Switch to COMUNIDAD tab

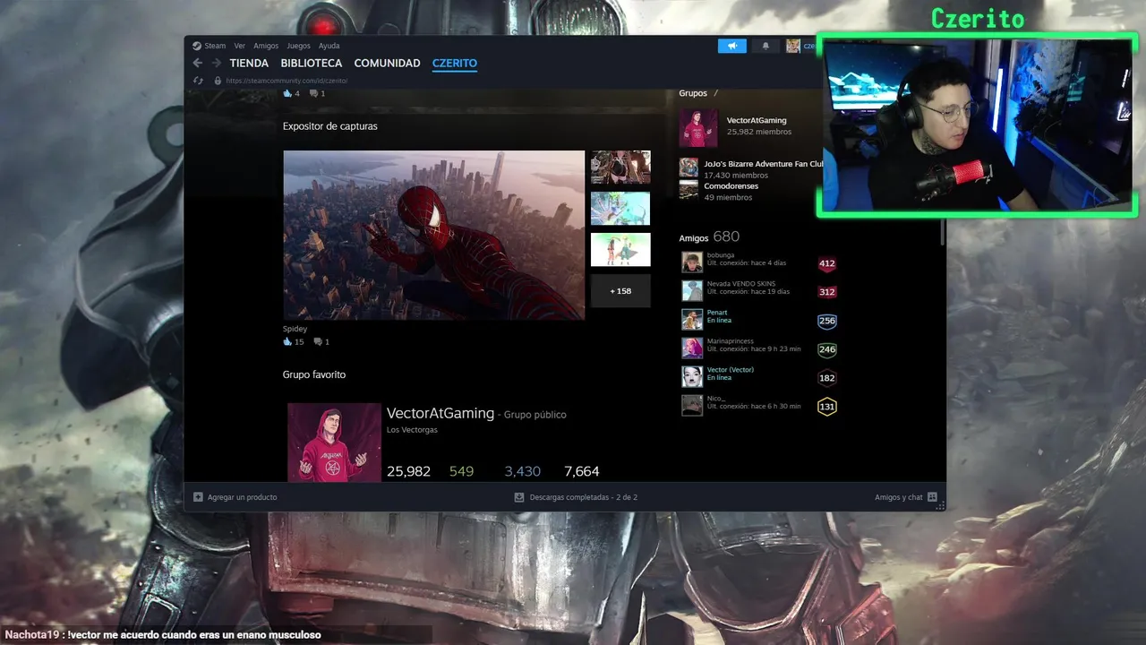click(387, 63)
